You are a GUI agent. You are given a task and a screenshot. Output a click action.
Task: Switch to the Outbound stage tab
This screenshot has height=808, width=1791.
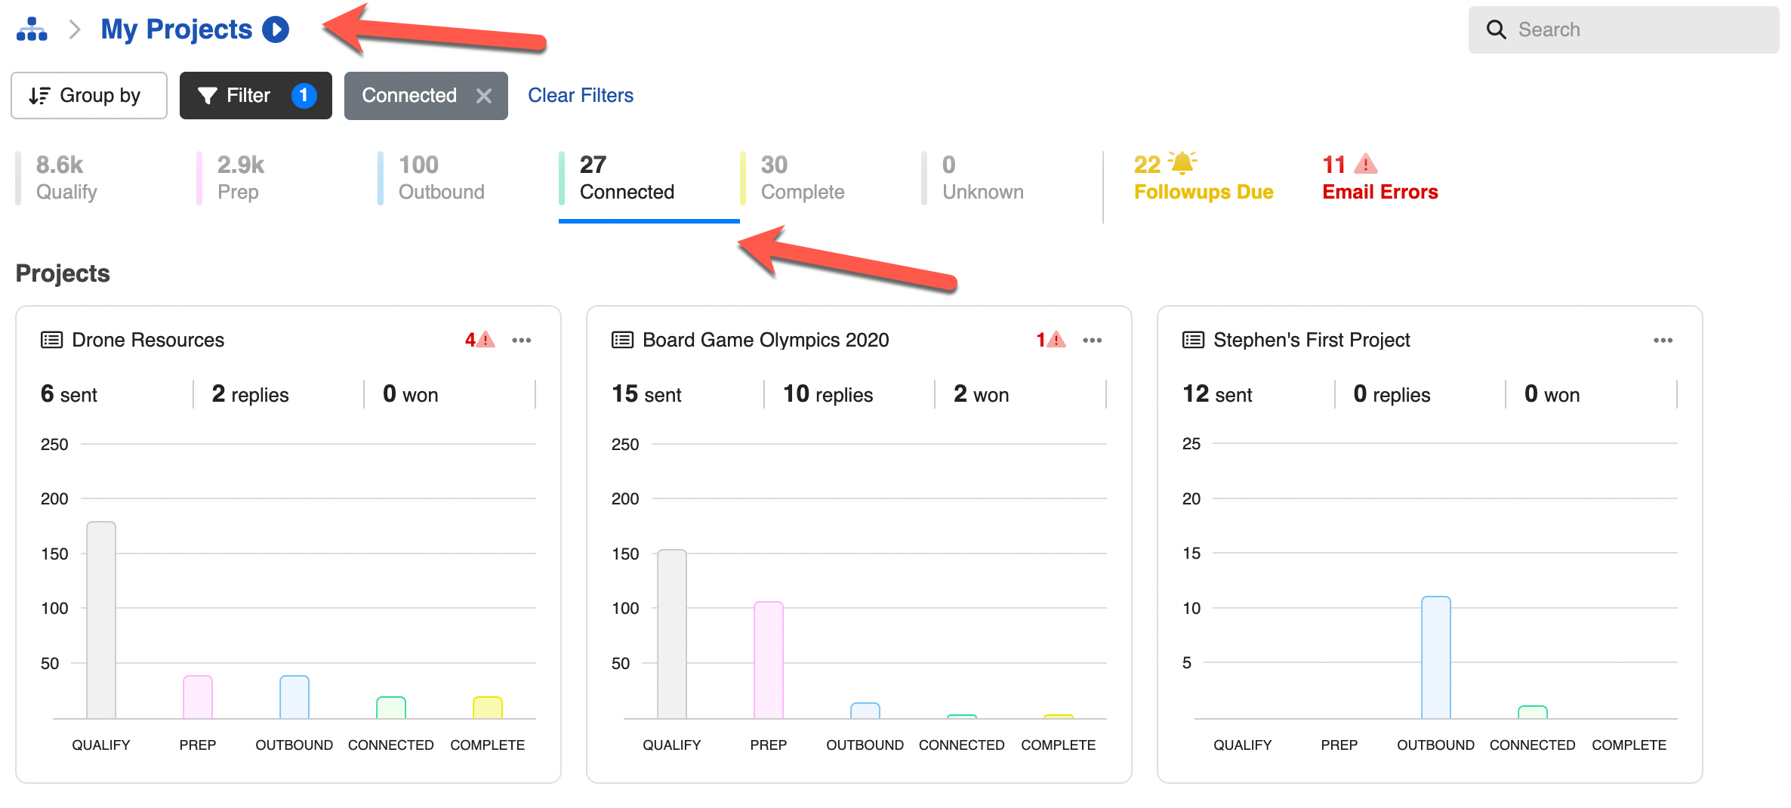coord(441,178)
